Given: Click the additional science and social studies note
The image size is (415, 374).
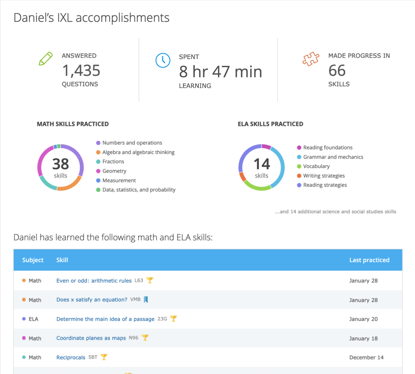Looking at the screenshot, I should [335, 212].
